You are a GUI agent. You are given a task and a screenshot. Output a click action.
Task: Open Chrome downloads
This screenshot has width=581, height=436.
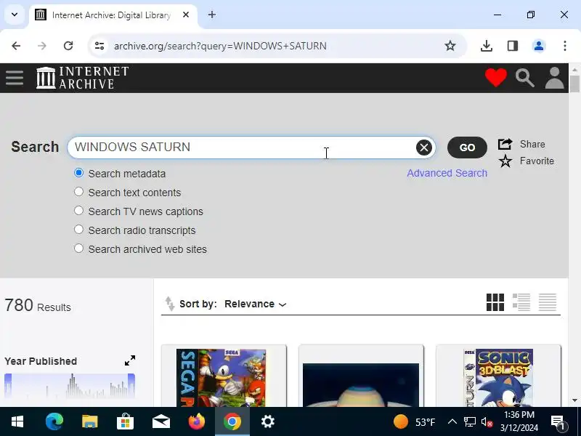(486, 46)
